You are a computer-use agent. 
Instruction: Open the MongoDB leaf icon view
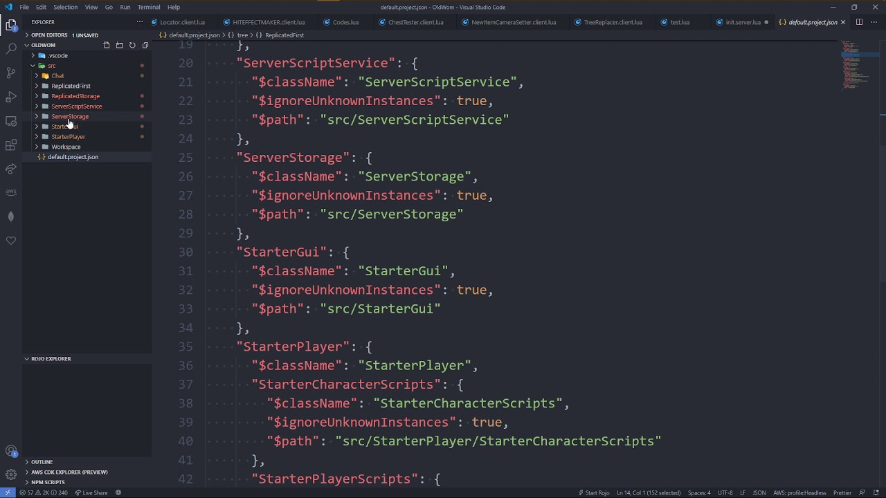click(11, 216)
